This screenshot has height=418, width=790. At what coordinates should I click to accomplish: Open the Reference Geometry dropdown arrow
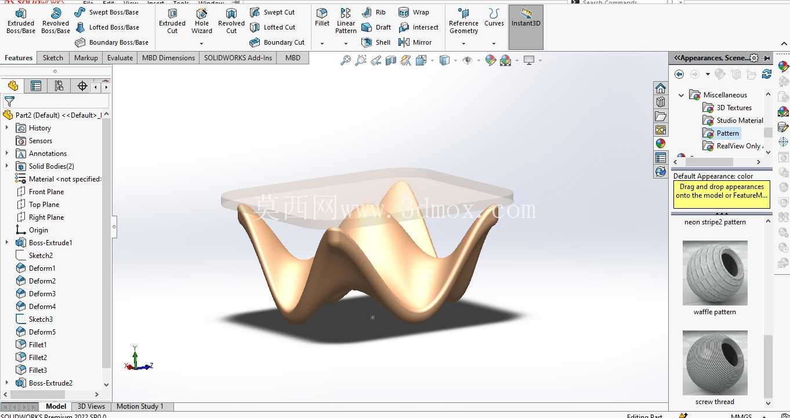click(463, 43)
